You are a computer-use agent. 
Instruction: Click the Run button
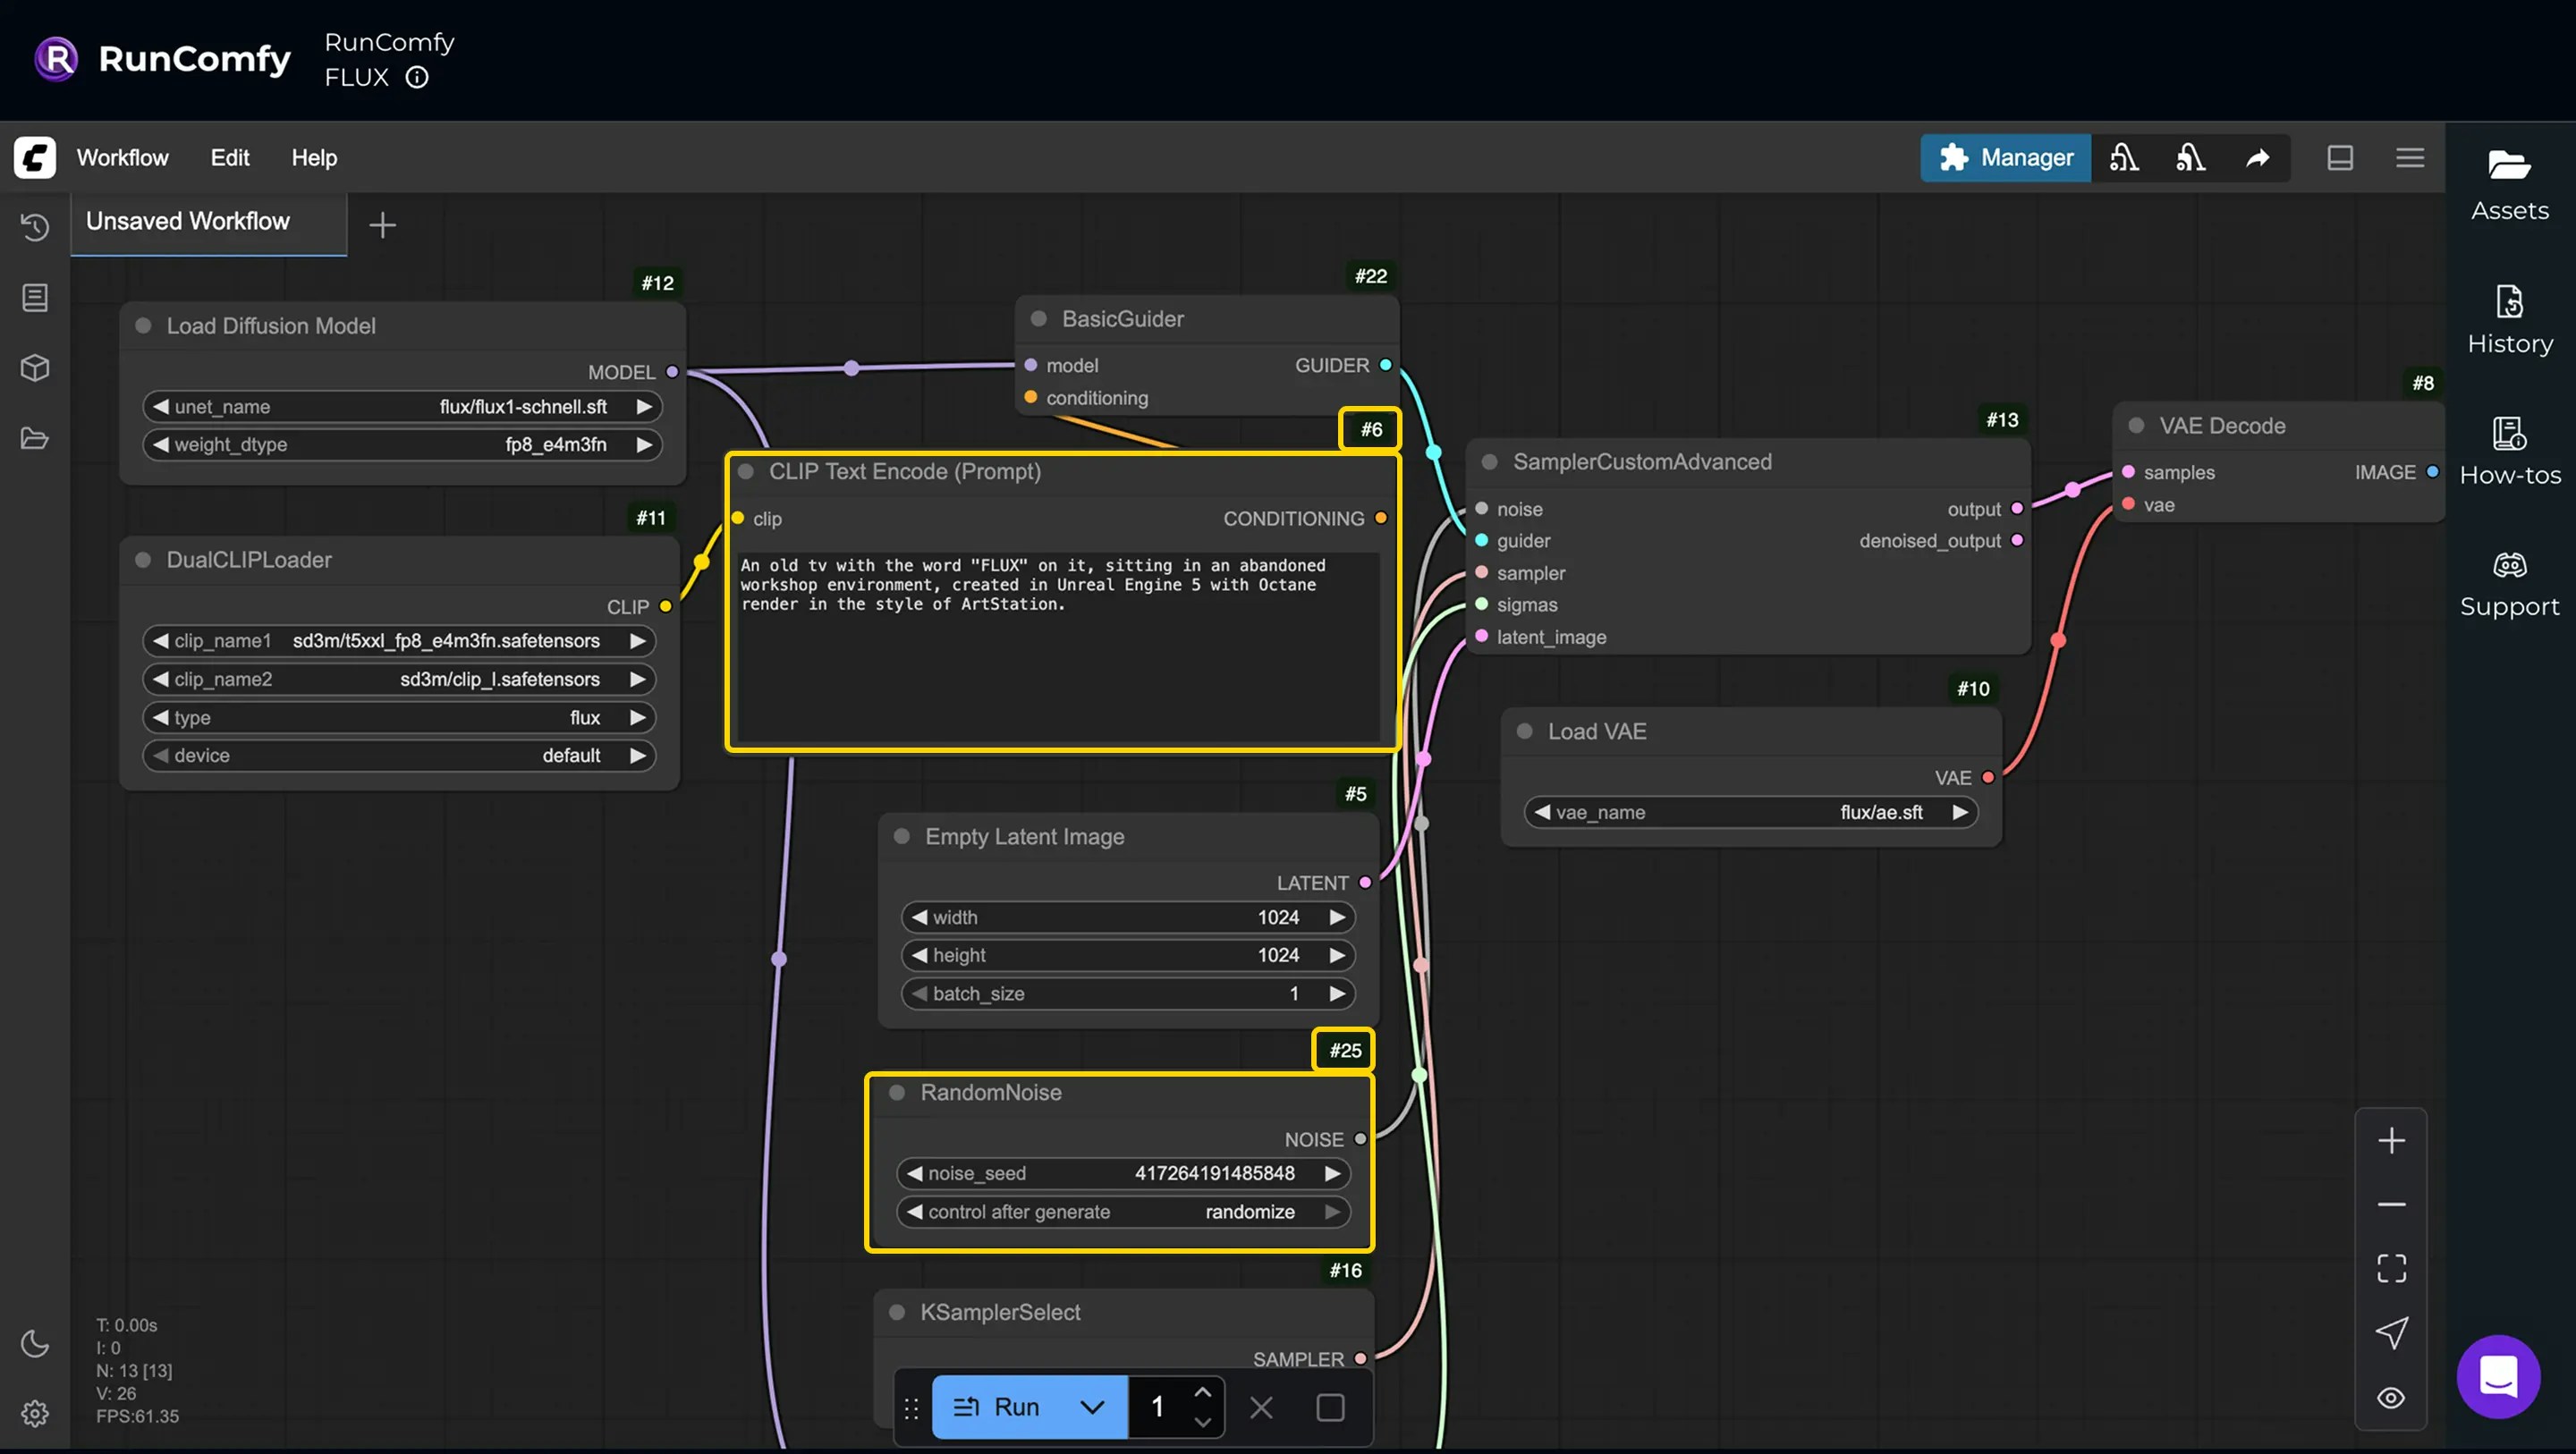pos(996,1407)
